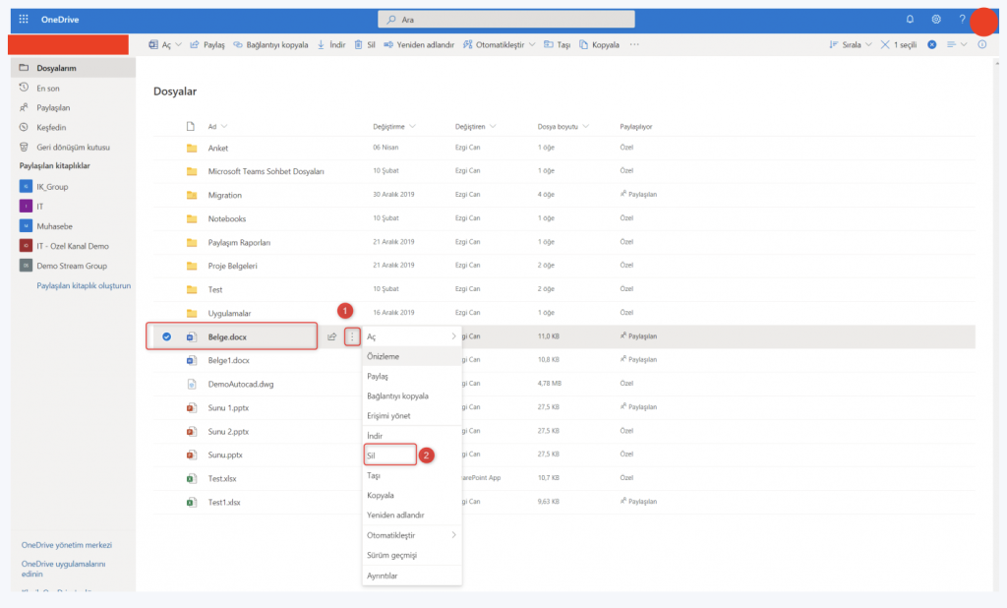Open the settings gear icon
Viewport: 1007px width, 608px height.
point(936,19)
